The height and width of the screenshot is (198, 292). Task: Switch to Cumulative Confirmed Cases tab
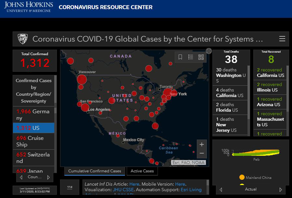[95, 171]
